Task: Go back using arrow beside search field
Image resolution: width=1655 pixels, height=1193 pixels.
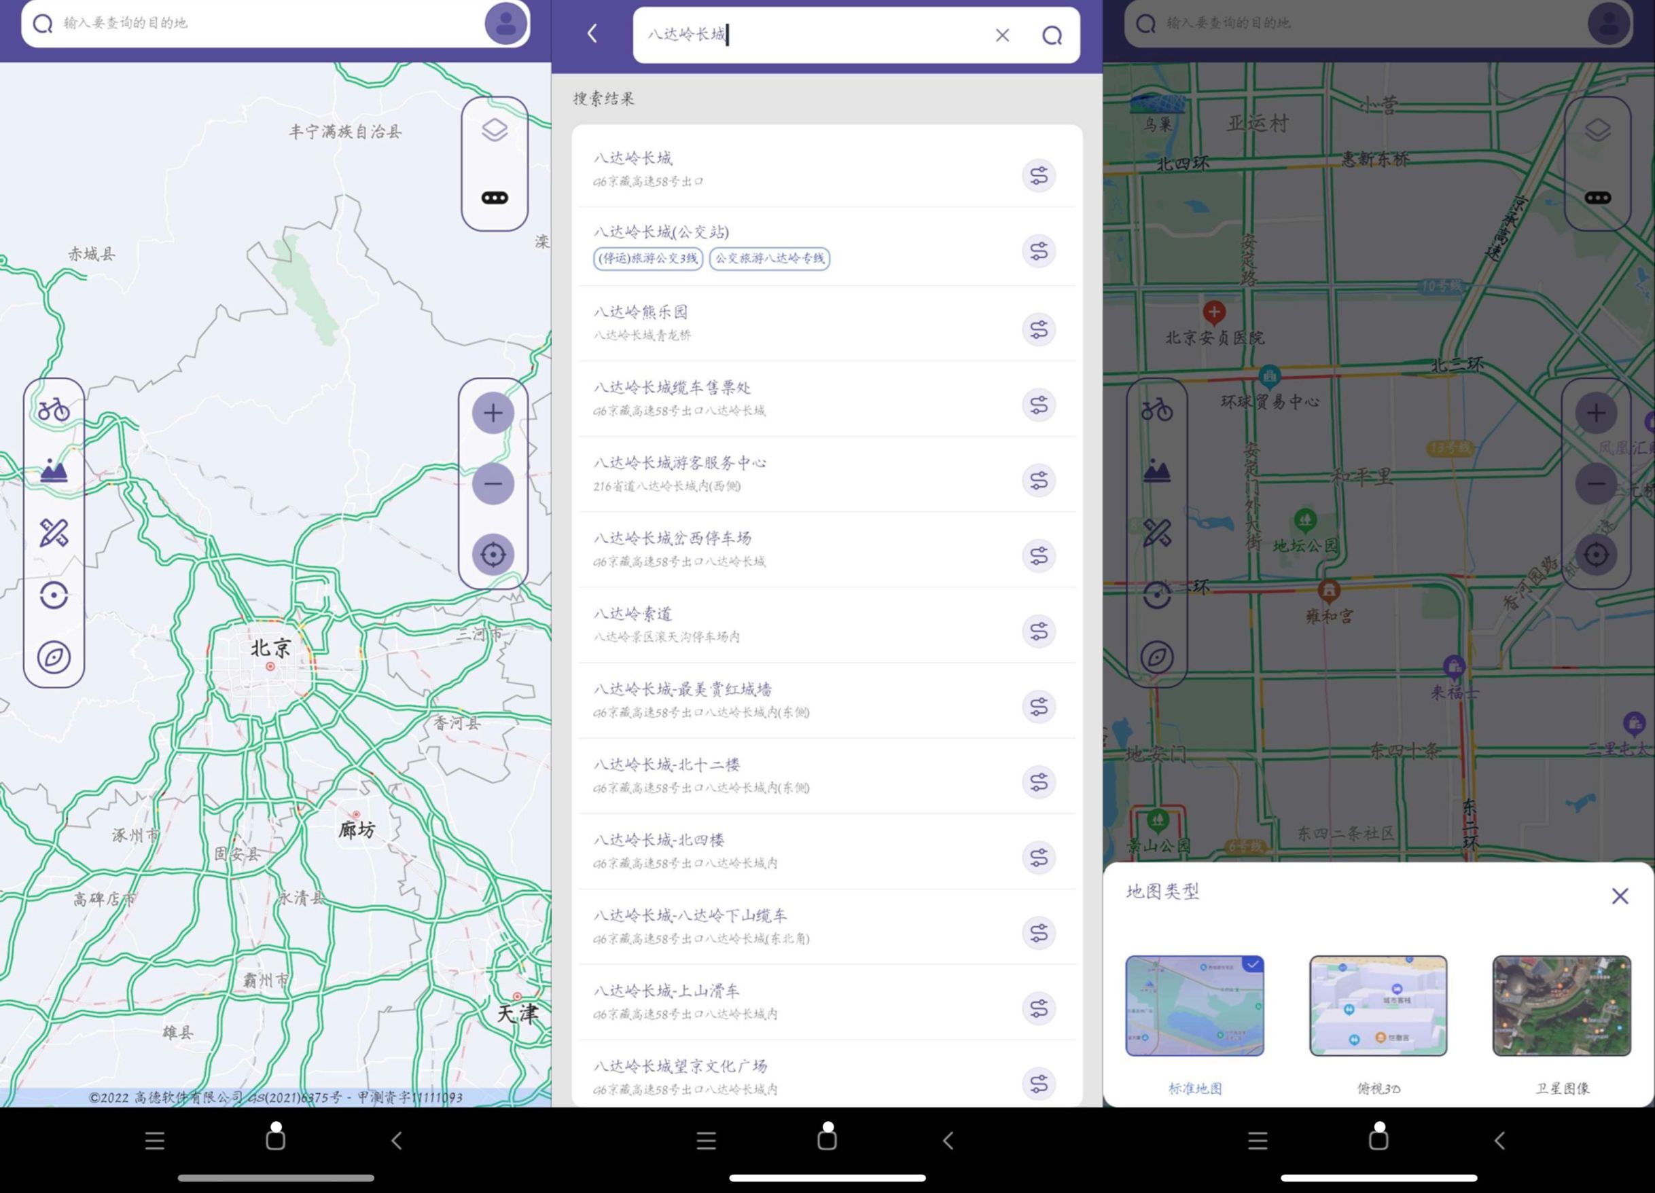Action: point(592,33)
